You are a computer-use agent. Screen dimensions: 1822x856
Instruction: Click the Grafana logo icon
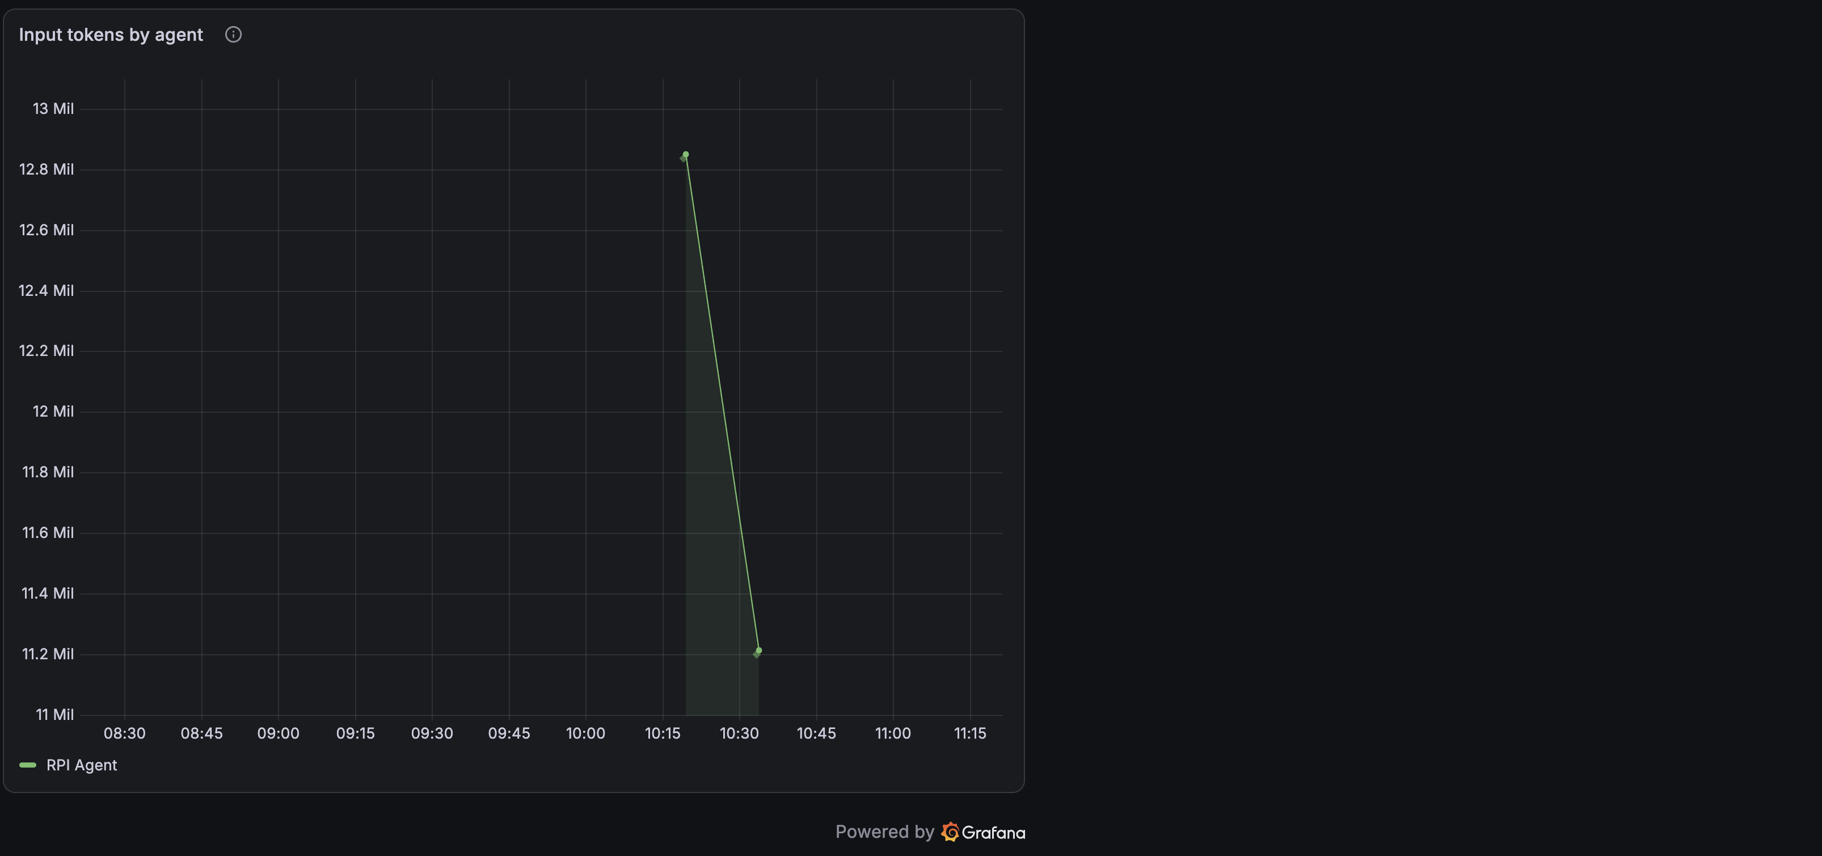(x=950, y=832)
